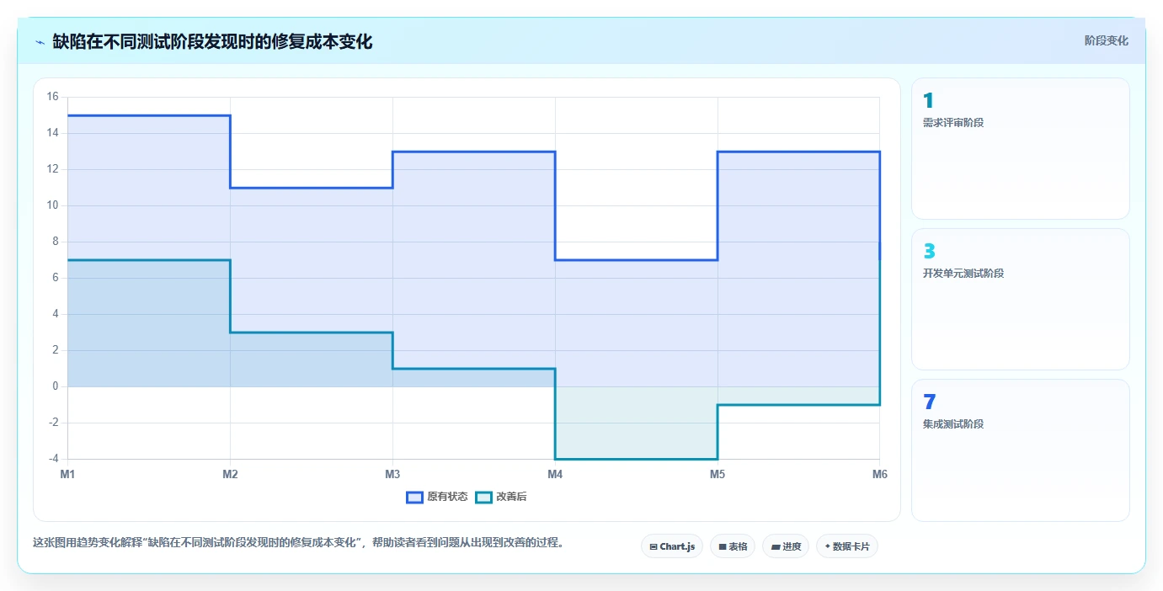Select the 进度 tag
The image size is (1163, 591).
[786, 546]
